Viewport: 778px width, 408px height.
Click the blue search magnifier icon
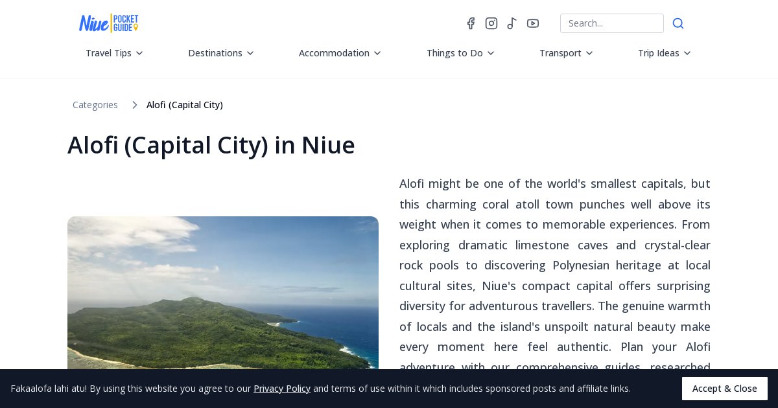[x=678, y=23]
